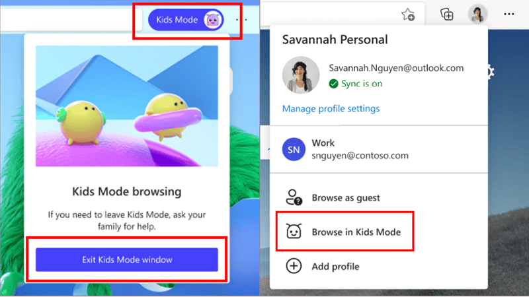The height and width of the screenshot is (297, 529).
Task: Click the profile avatar in the toolbar
Action: (477, 14)
